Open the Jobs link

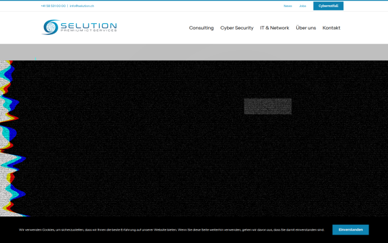click(x=303, y=6)
